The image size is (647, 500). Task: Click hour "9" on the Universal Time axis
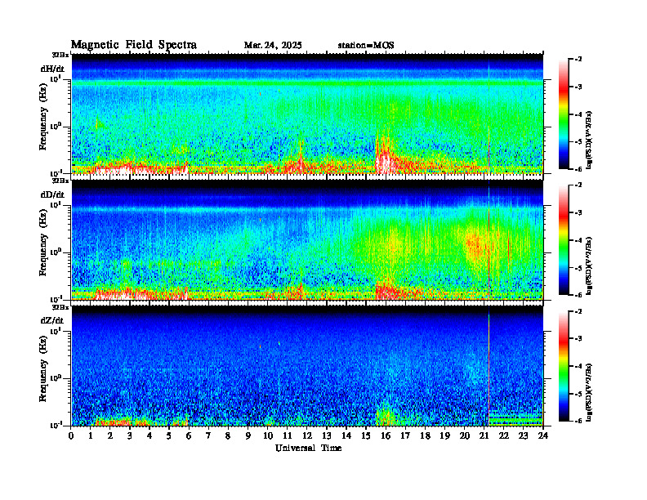(x=248, y=436)
